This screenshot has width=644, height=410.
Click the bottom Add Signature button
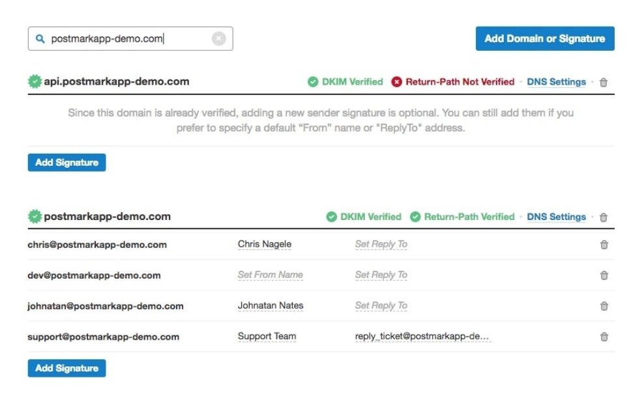(x=66, y=368)
